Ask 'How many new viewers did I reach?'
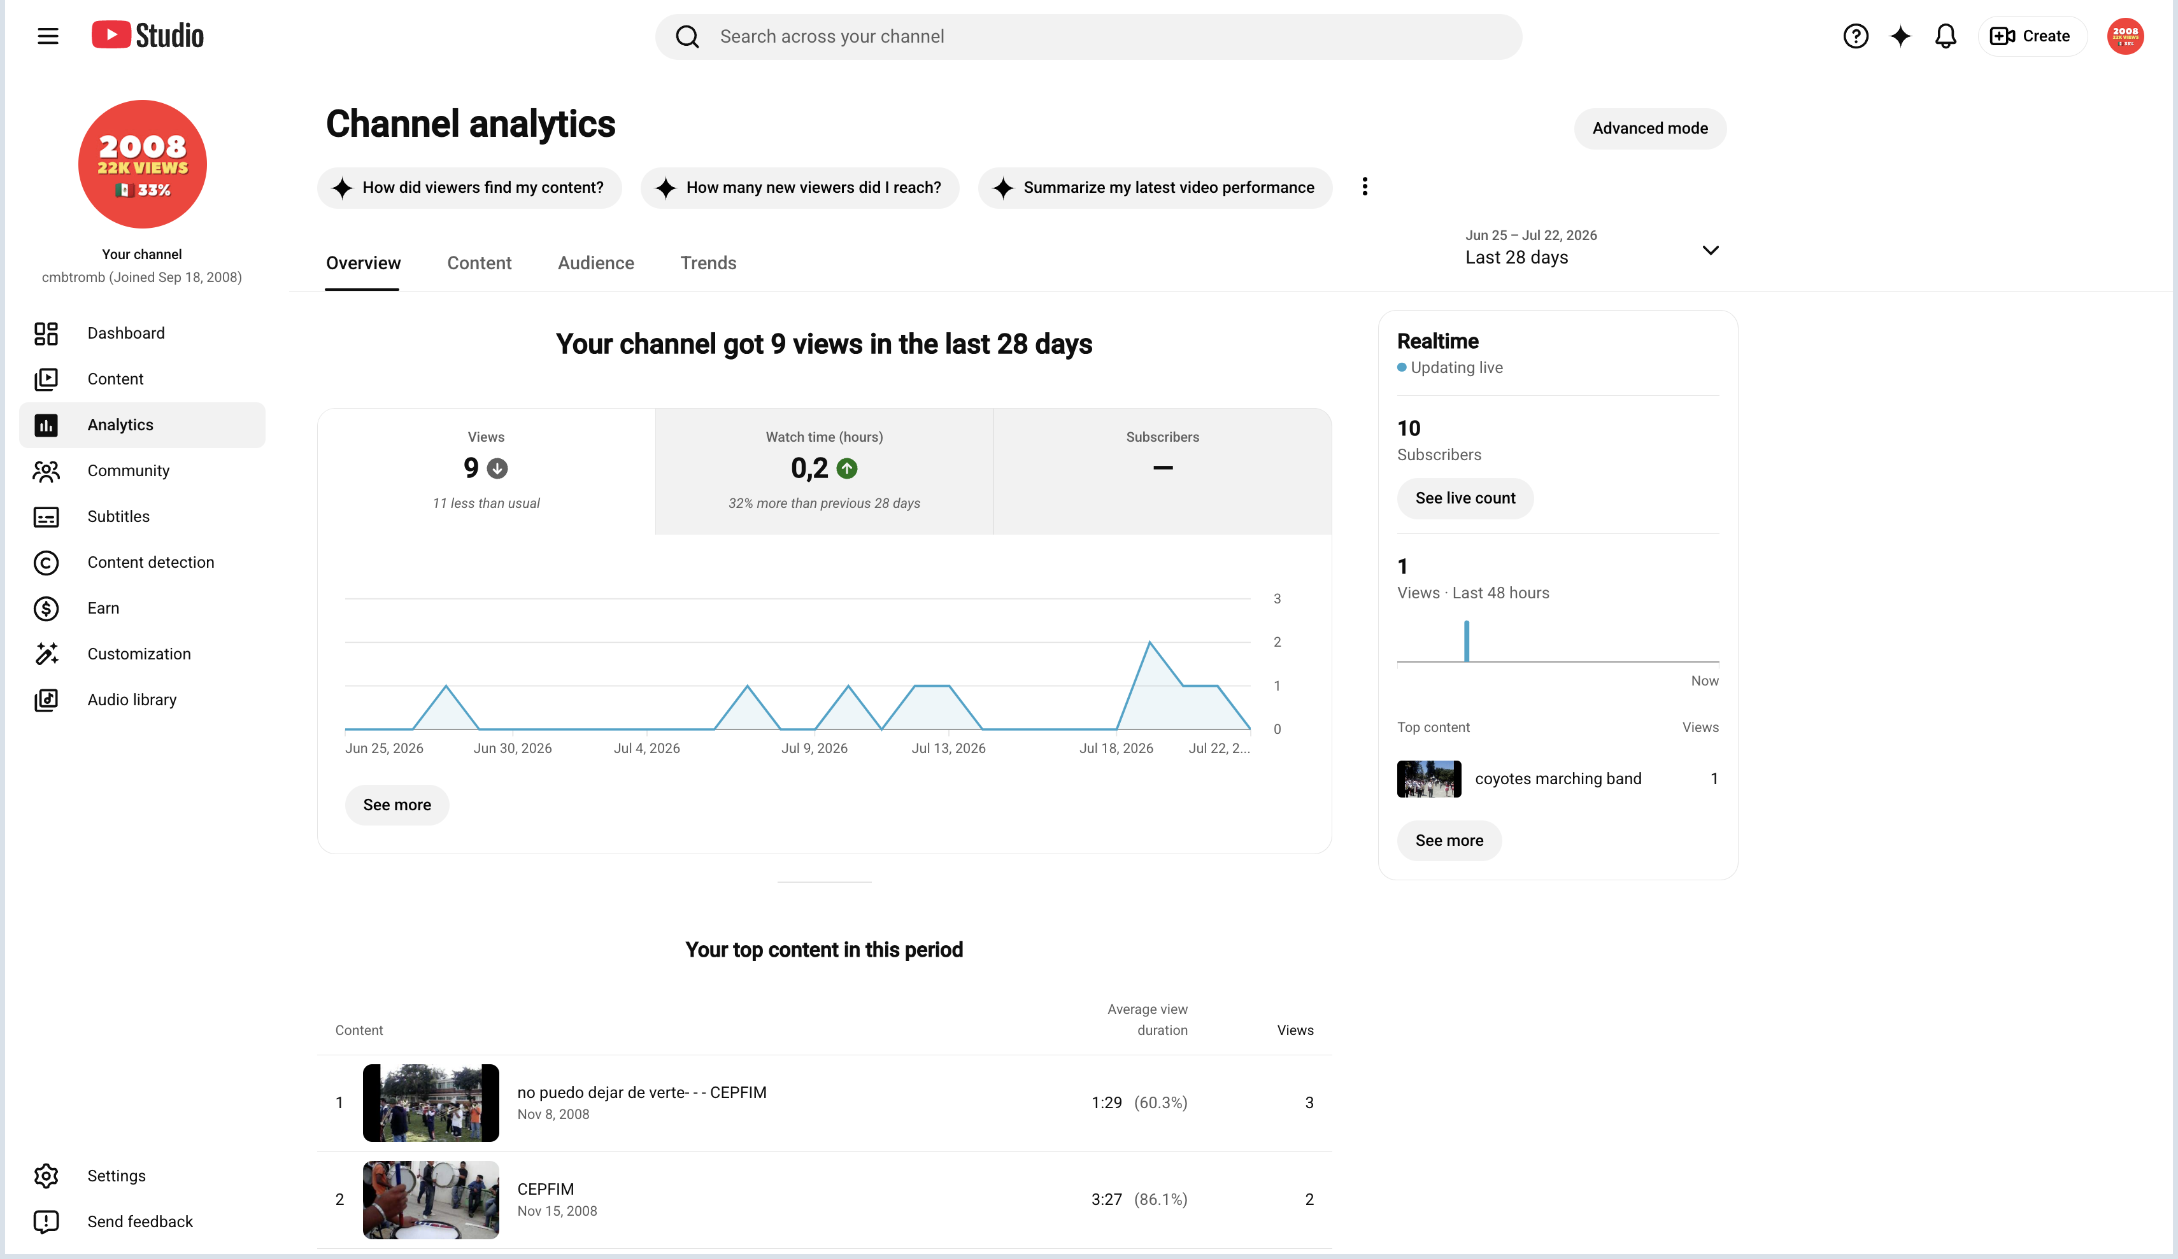The image size is (2178, 1259). pyautogui.click(x=799, y=188)
